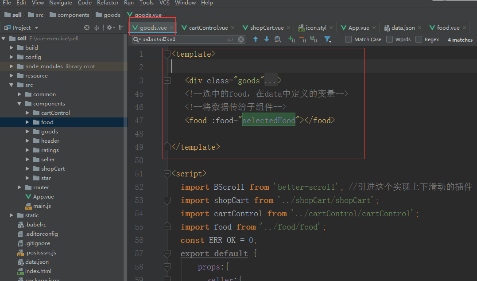477x281 pixels.
Task: Expand the router folder
Action: click(x=19, y=187)
